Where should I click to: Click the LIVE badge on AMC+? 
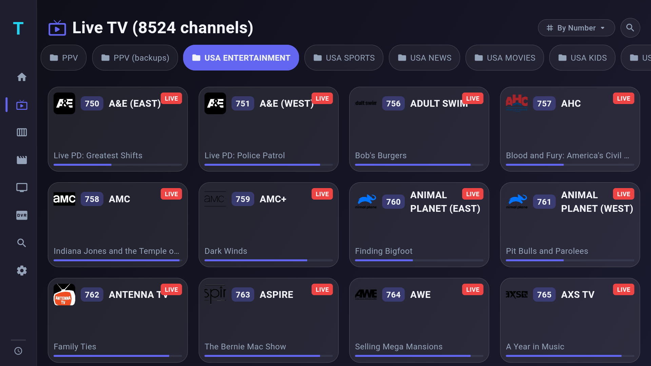[322, 194]
